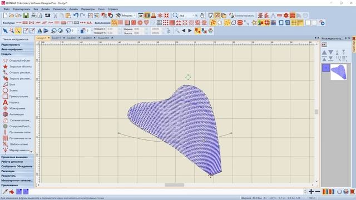The height and width of the screenshot is (200, 356).
Task: Select the Ellipse circle tool
Action: (5, 90)
